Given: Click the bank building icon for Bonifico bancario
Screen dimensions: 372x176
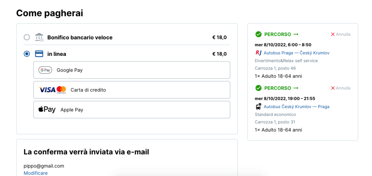Looking at the screenshot, I should tap(39, 37).
